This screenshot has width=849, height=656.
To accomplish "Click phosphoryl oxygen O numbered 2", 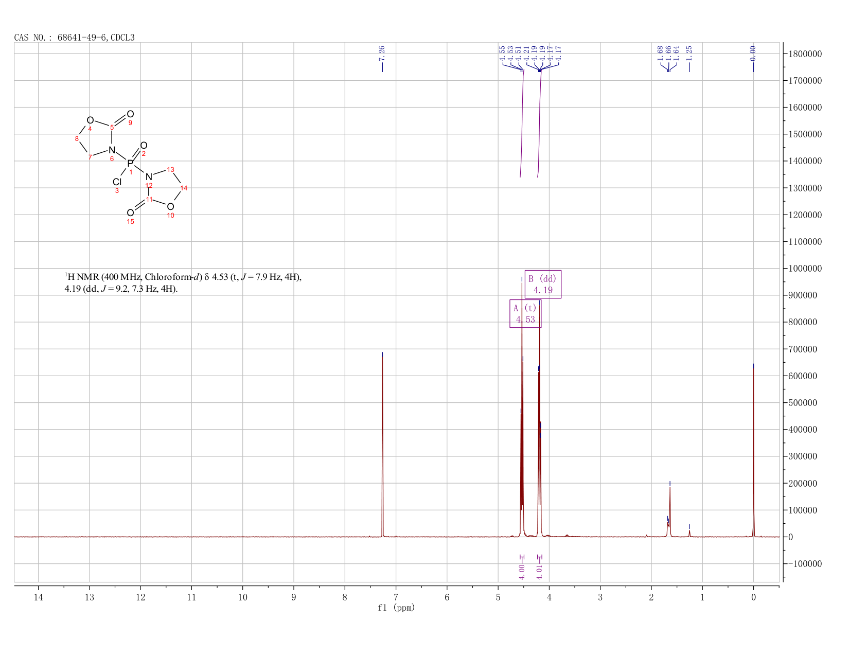I will (x=144, y=145).
